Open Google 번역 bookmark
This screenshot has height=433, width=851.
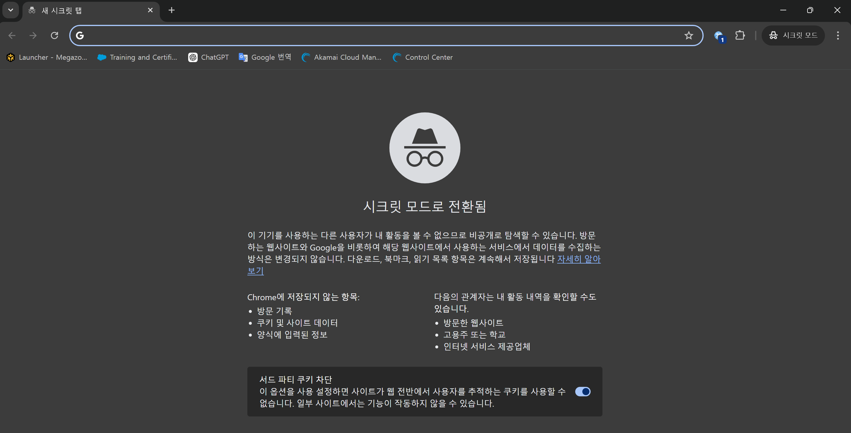click(x=265, y=57)
